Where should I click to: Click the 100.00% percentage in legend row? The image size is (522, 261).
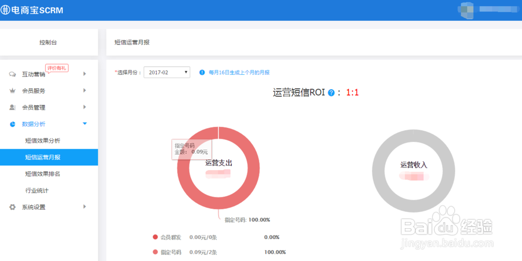click(x=275, y=252)
